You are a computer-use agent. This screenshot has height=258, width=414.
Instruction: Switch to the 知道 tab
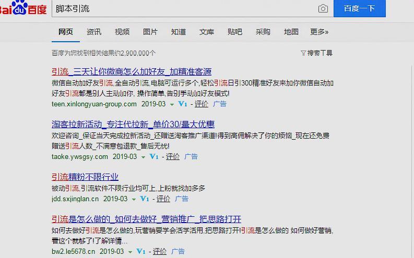click(179, 32)
